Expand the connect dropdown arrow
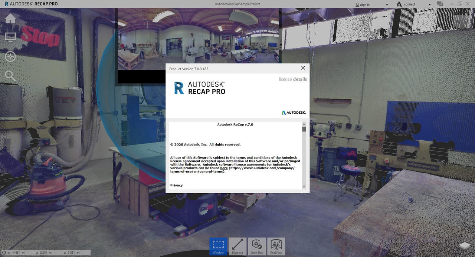 click(430, 4)
